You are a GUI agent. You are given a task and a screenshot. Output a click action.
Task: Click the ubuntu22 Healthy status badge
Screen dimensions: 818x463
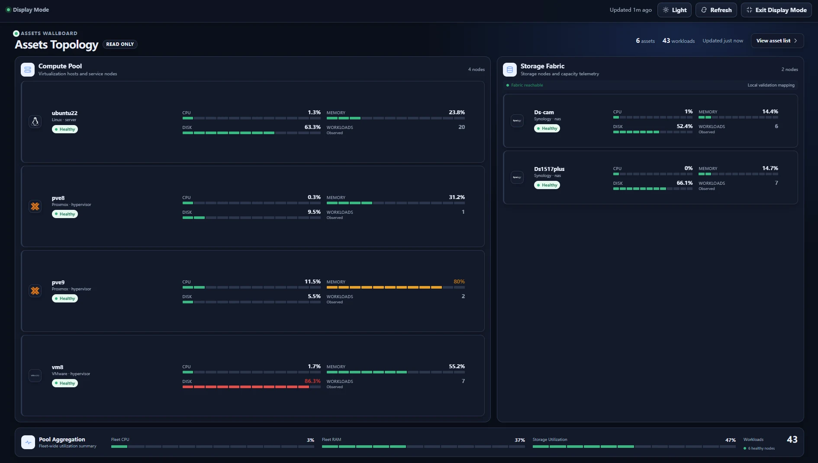pyautogui.click(x=65, y=129)
